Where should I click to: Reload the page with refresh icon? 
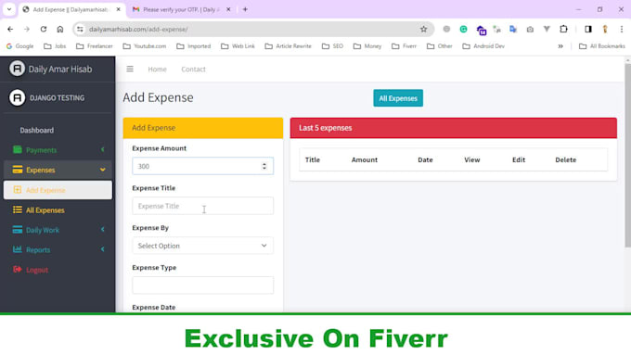tap(44, 29)
